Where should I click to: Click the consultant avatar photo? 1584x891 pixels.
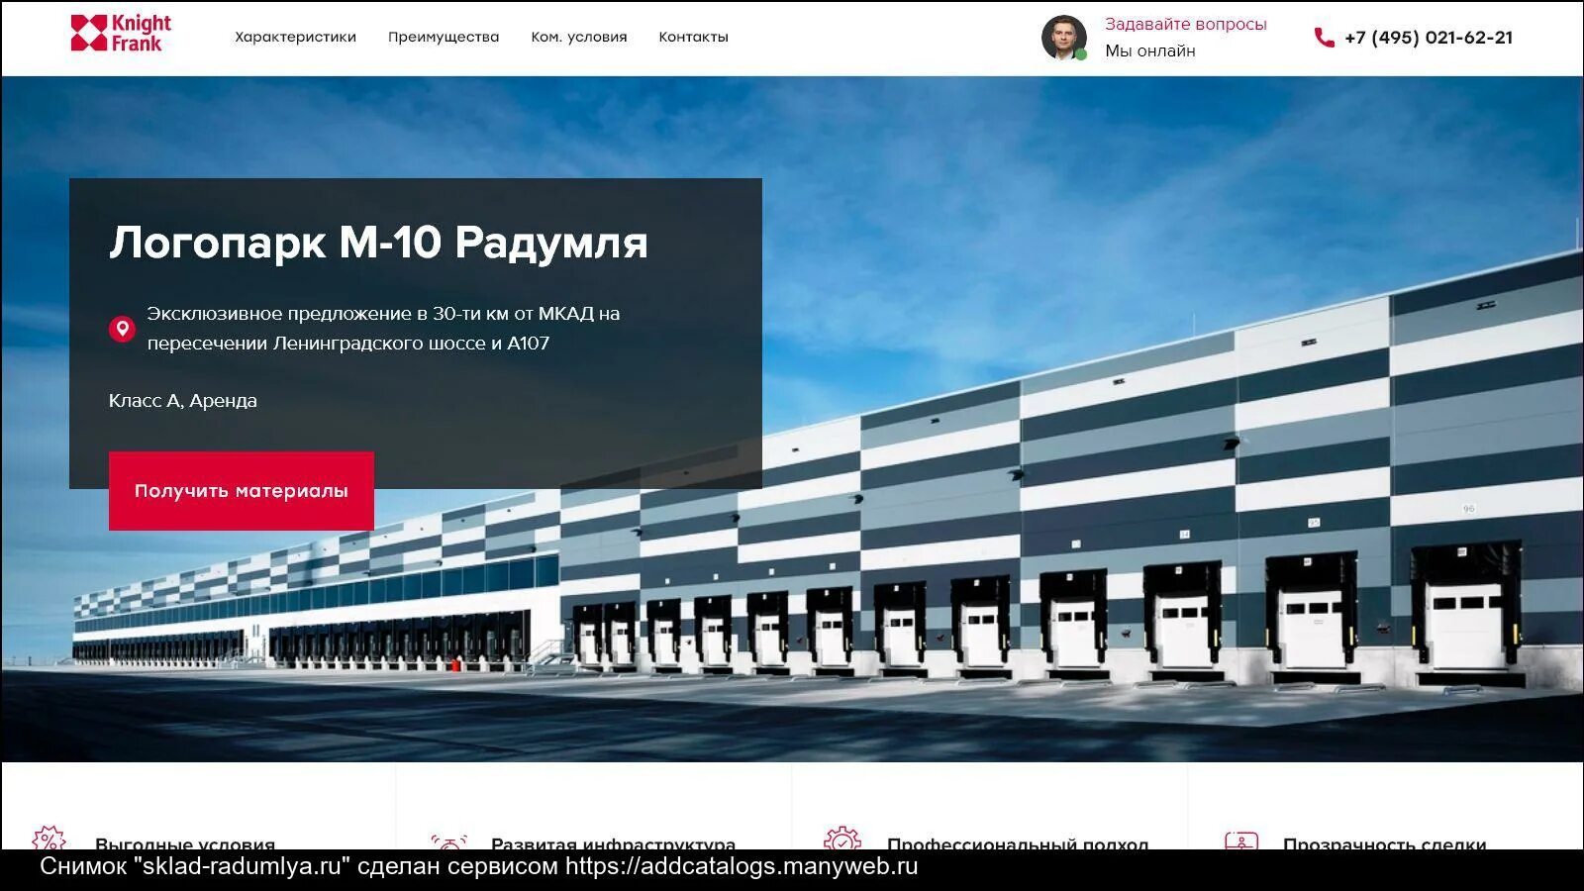click(x=1064, y=38)
